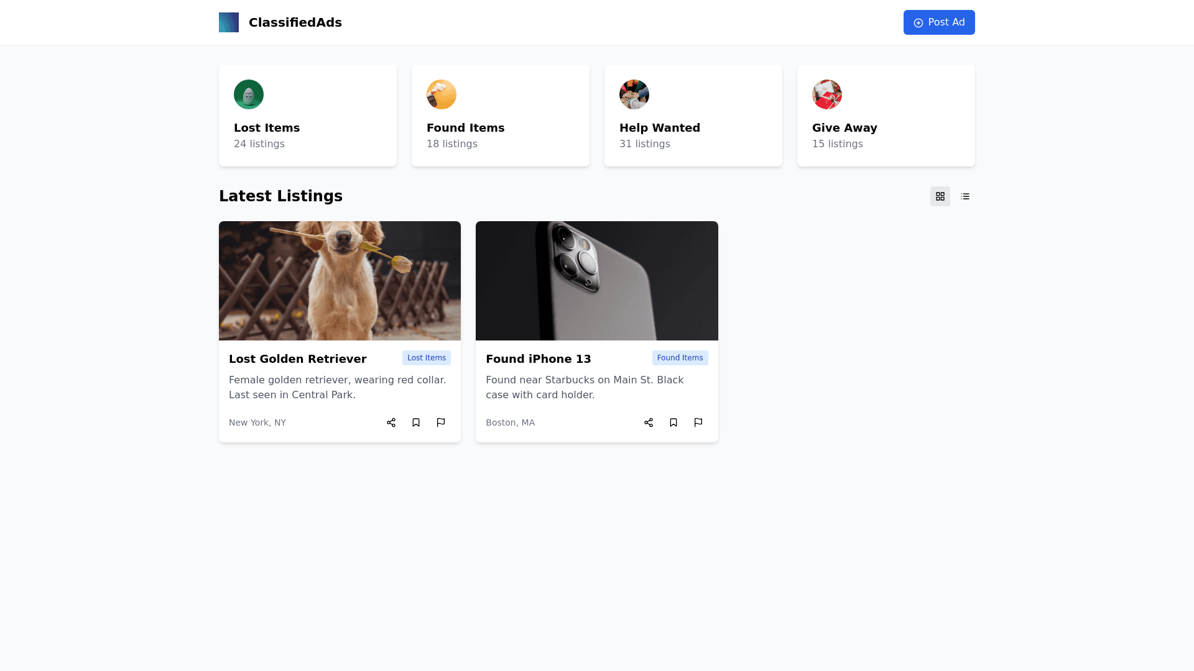This screenshot has height=671, width=1194.
Task: Open the Give Away category card
Action: [x=886, y=116]
